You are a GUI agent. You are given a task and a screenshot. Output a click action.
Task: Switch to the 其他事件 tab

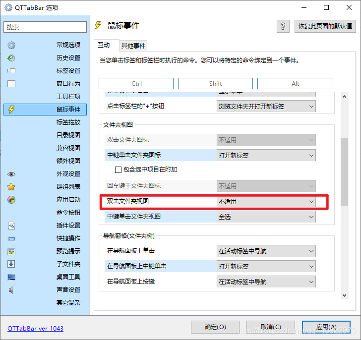pos(133,46)
